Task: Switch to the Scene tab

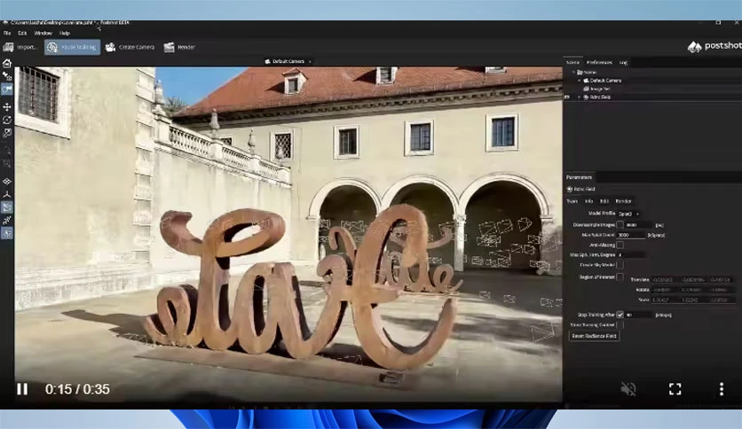Action: (x=572, y=62)
